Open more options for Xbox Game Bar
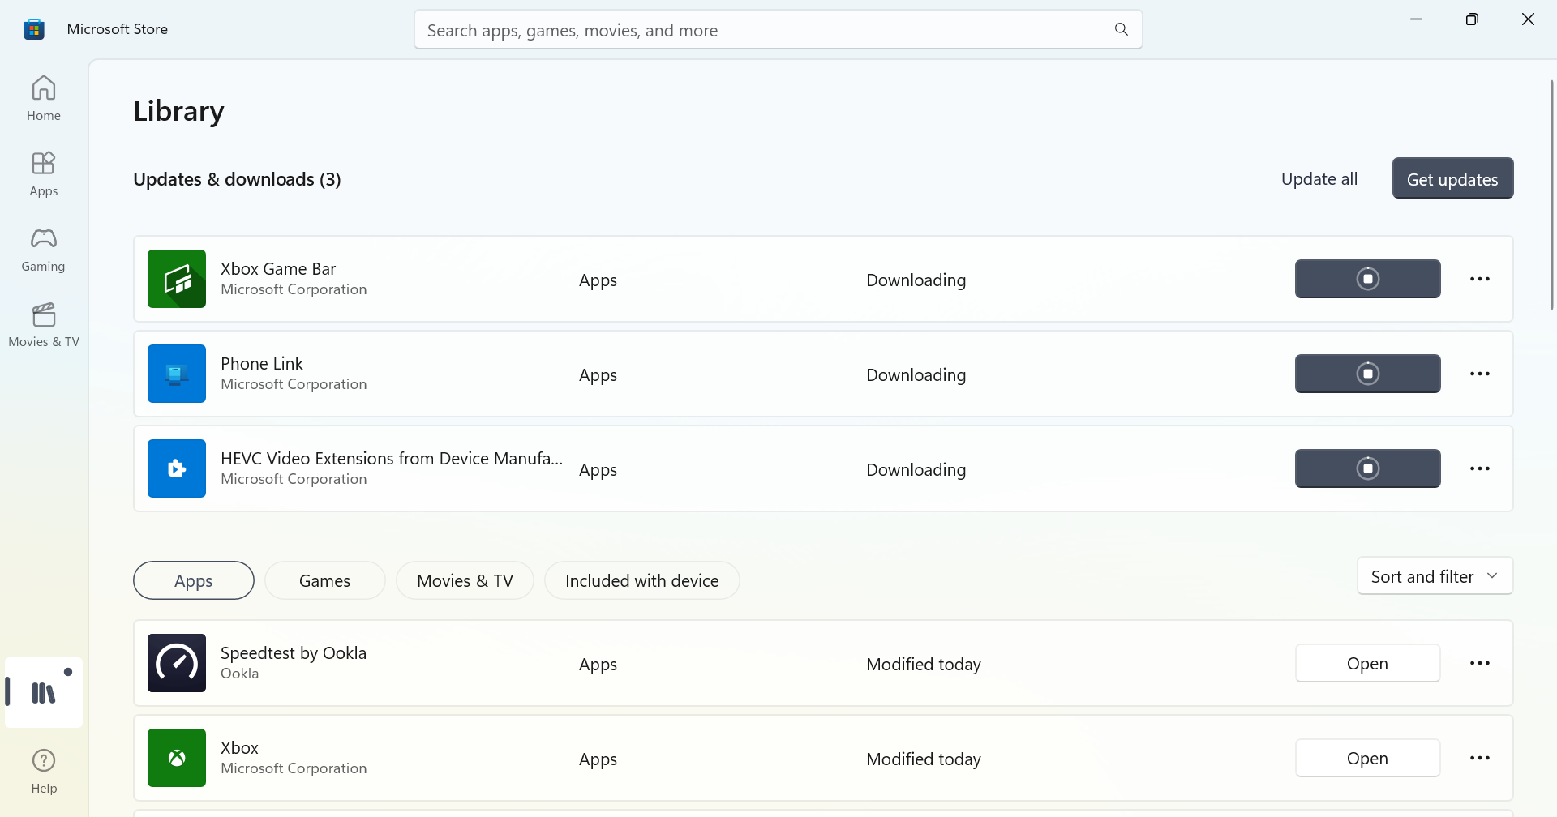This screenshot has height=817, width=1557. pos(1480,279)
